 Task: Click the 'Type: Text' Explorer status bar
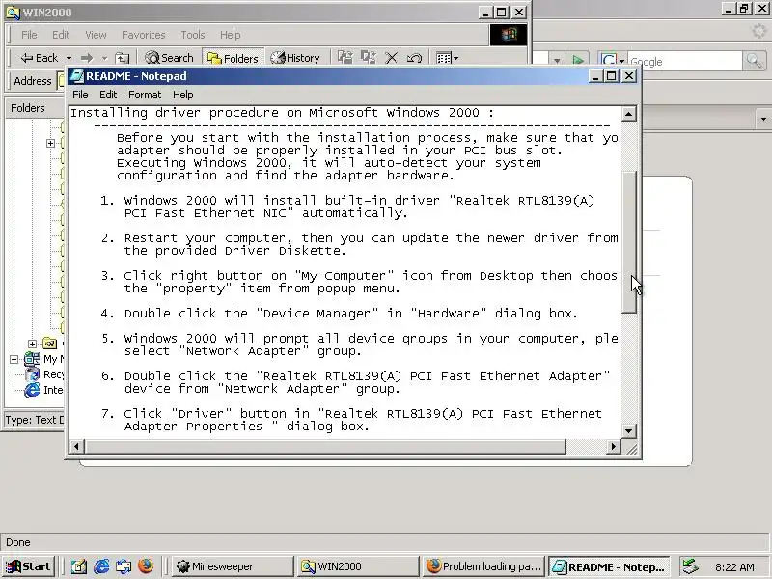point(35,420)
